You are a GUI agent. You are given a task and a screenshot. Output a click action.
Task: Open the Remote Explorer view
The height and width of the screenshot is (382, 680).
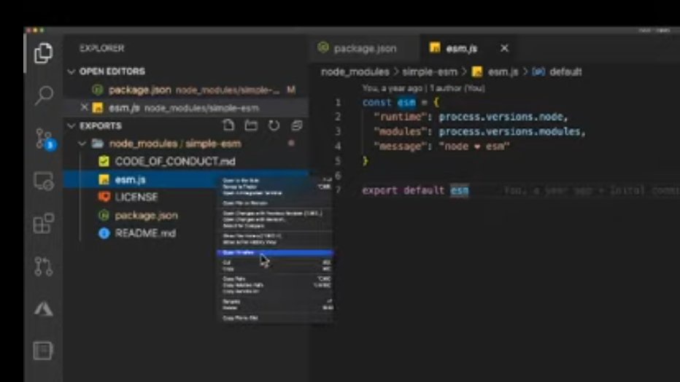(x=44, y=181)
